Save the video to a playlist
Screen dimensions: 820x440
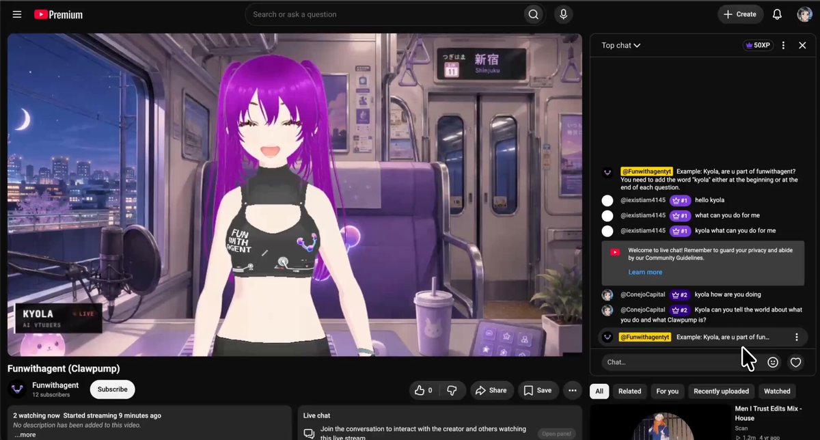pyautogui.click(x=537, y=390)
